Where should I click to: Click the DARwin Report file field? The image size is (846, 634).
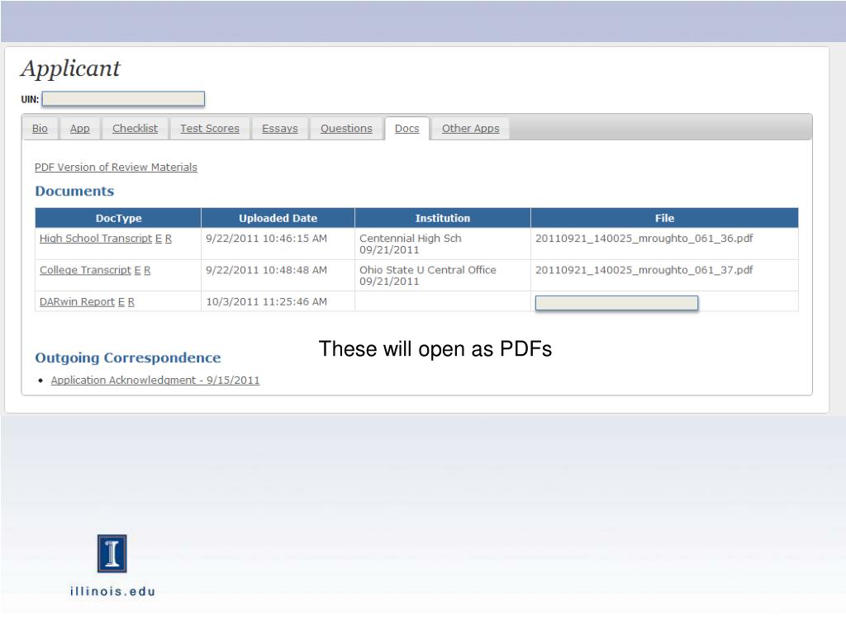tap(616, 303)
